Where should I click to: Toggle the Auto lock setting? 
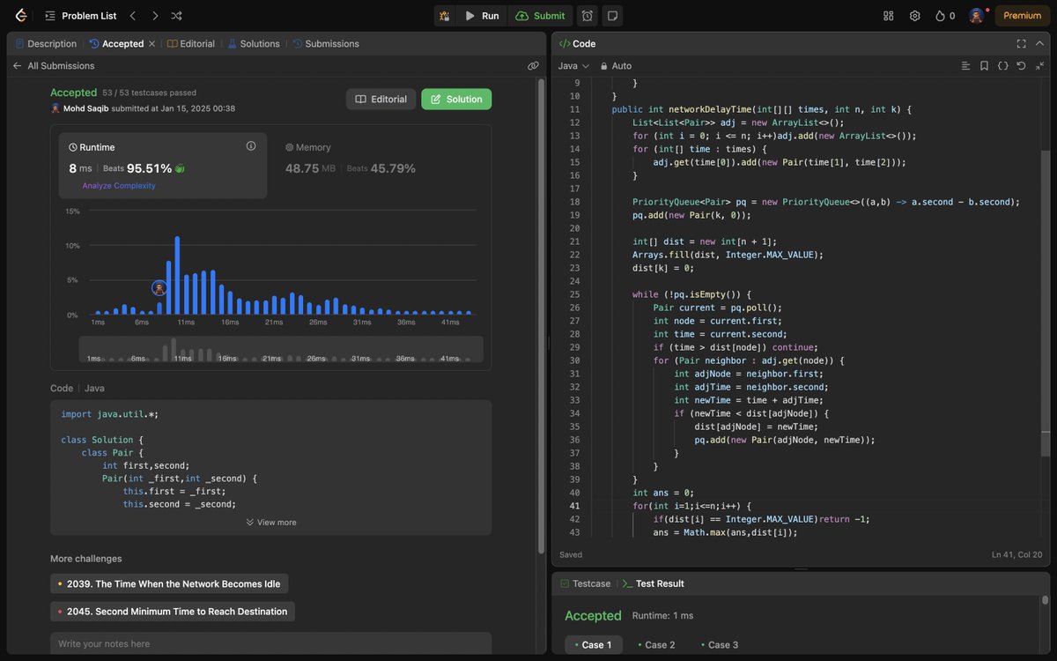[x=616, y=66]
